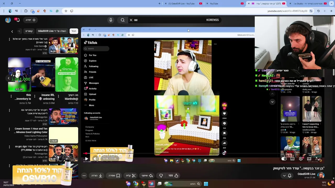Open Messages in the TikTok sidebar
The height and width of the screenshot is (188, 335).
(92, 83)
